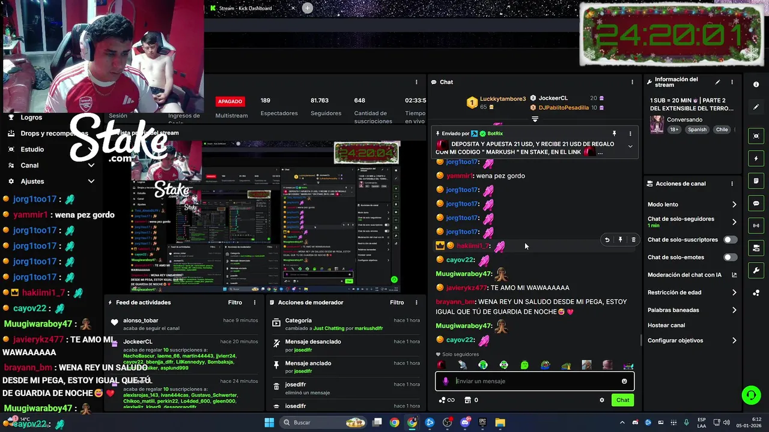Viewport: 769px width, 432px height.
Task: Open Moderación del chat con IA external link
Action: 734,275
